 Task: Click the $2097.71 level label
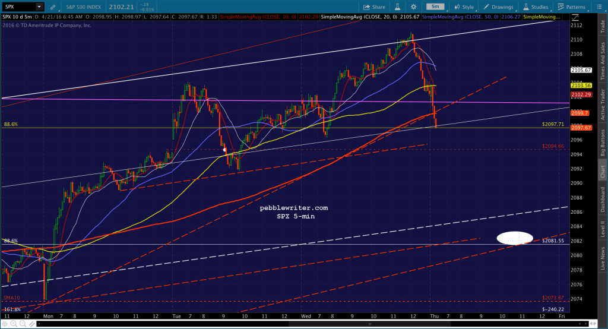pyautogui.click(x=553, y=124)
